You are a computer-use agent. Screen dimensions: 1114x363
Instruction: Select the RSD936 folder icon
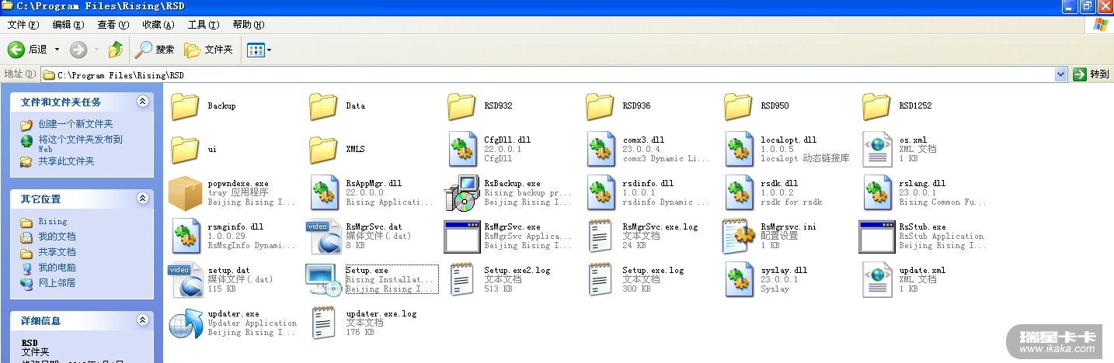pos(600,106)
